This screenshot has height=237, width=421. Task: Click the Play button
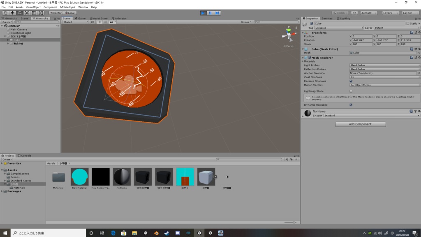[203, 13]
